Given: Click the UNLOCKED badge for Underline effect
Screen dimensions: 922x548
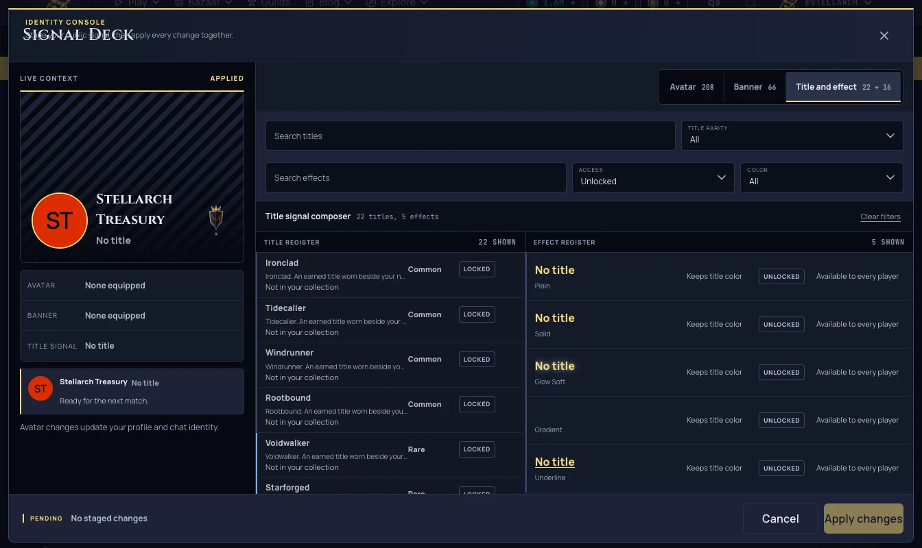Looking at the screenshot, I should pyautogui.click(x=781, y=469).
